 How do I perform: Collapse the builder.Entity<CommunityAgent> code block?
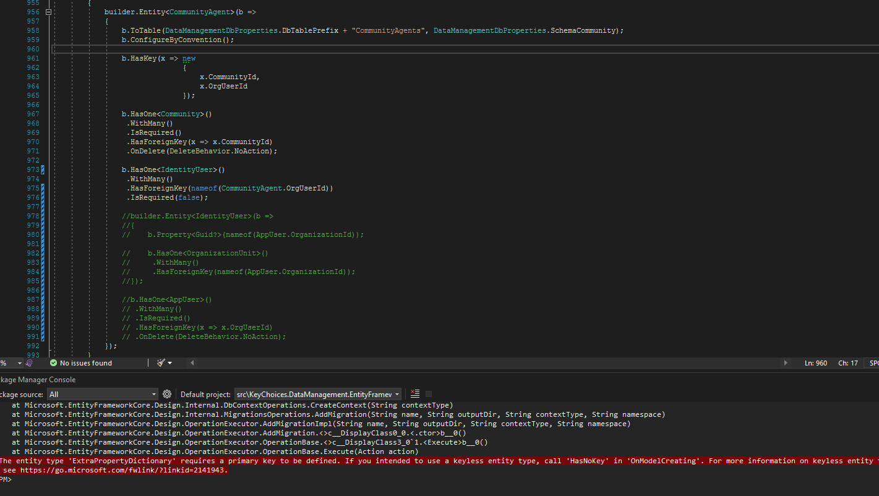49,12
